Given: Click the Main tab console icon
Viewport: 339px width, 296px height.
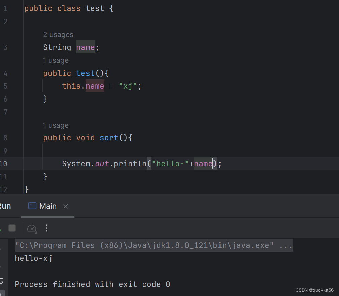Looking at the screenshot, I should click(x=32, y=206).
